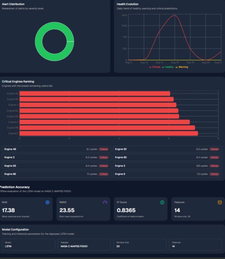Click the Critical Engines Ranking heading
The height and width of the screenshot is (259, 225).
click(x=18, y=82)
